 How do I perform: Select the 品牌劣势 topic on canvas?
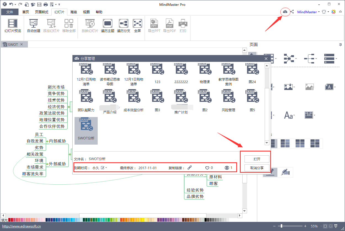195,197
